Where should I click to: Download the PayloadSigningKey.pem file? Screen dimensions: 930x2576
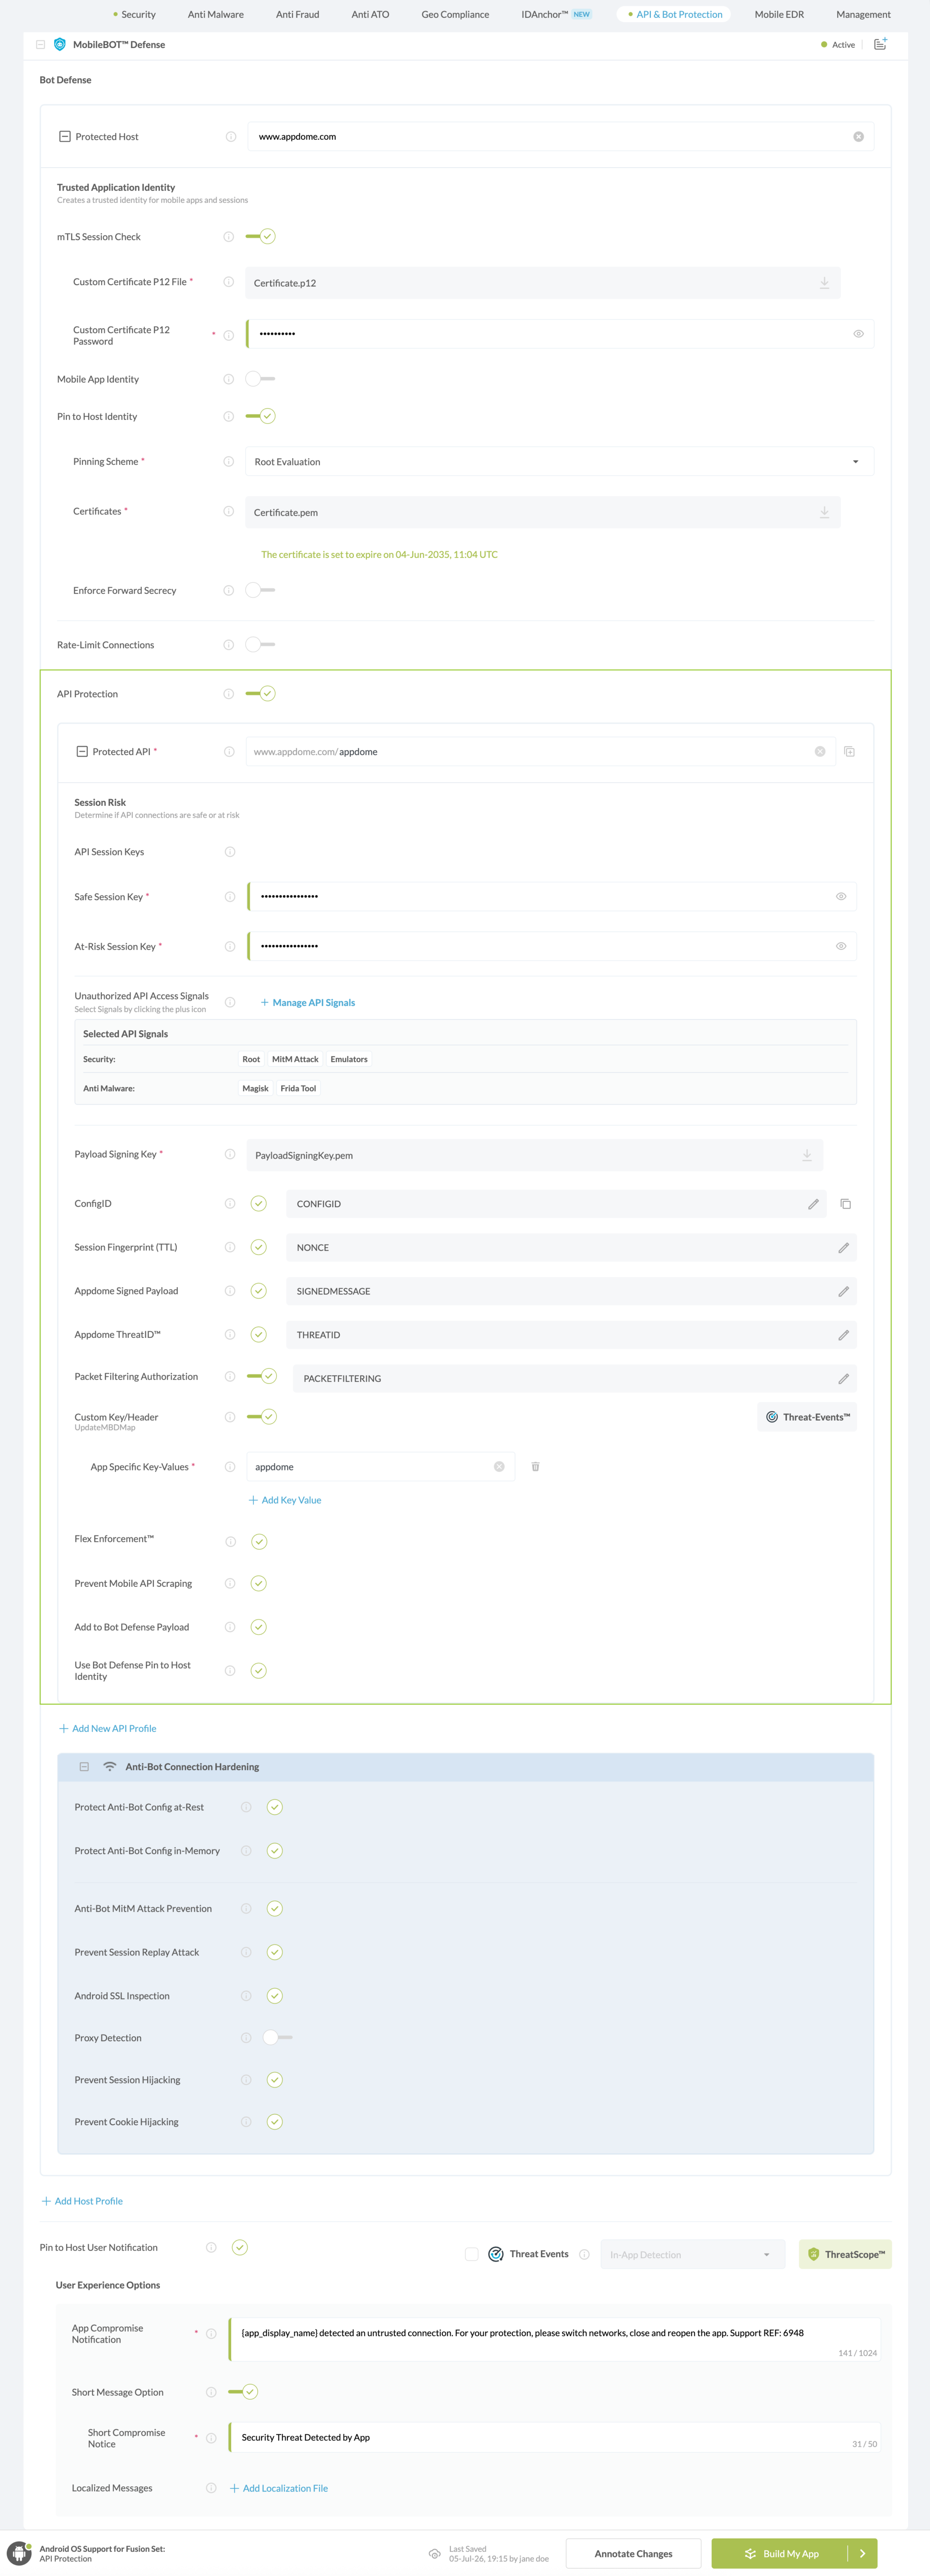click(807, 1155)
